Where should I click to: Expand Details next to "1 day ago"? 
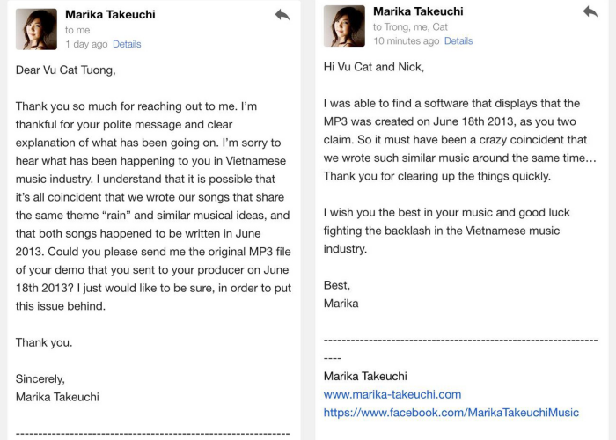(127, 44)
